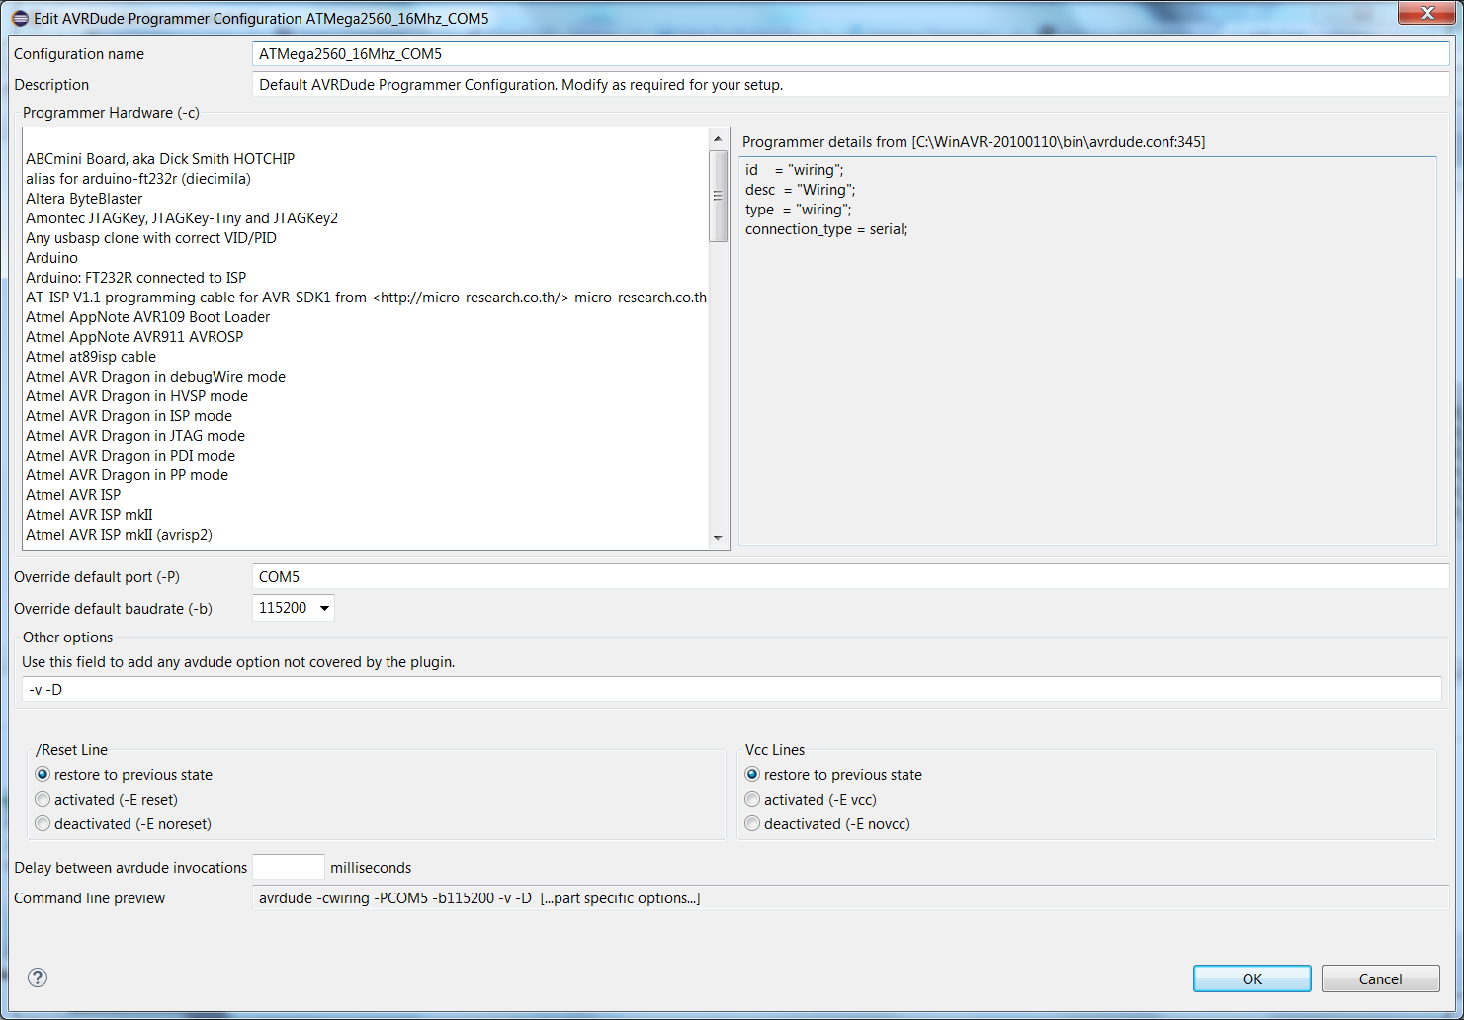Select alias for arduino-ft232r (diecimila)

[138, 179]
